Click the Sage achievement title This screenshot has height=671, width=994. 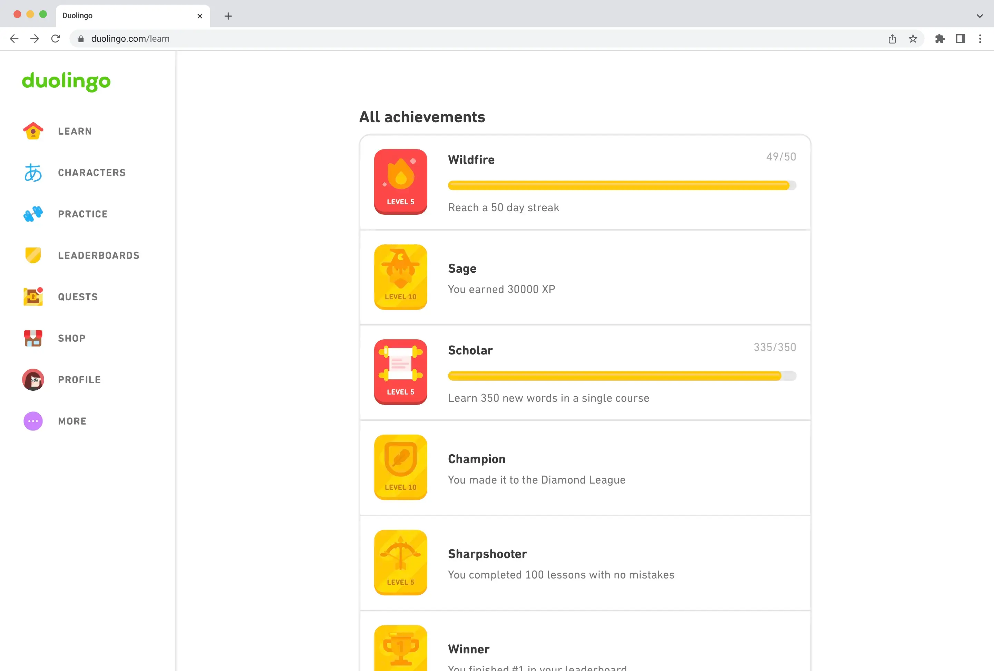[x=462, y=269]
